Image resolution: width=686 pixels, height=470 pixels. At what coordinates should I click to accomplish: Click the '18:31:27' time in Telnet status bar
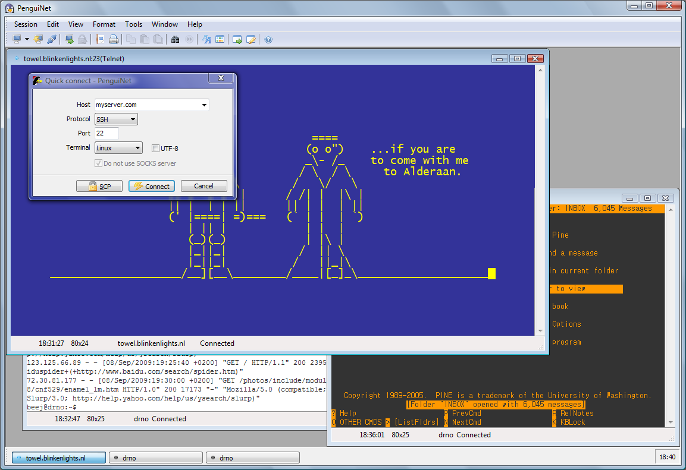click(x=51, y=343)
